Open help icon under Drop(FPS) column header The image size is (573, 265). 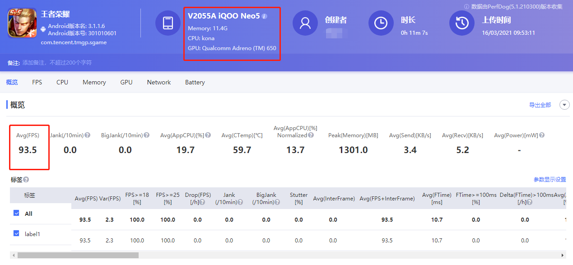pyautogui.click(x=202, y=202)
